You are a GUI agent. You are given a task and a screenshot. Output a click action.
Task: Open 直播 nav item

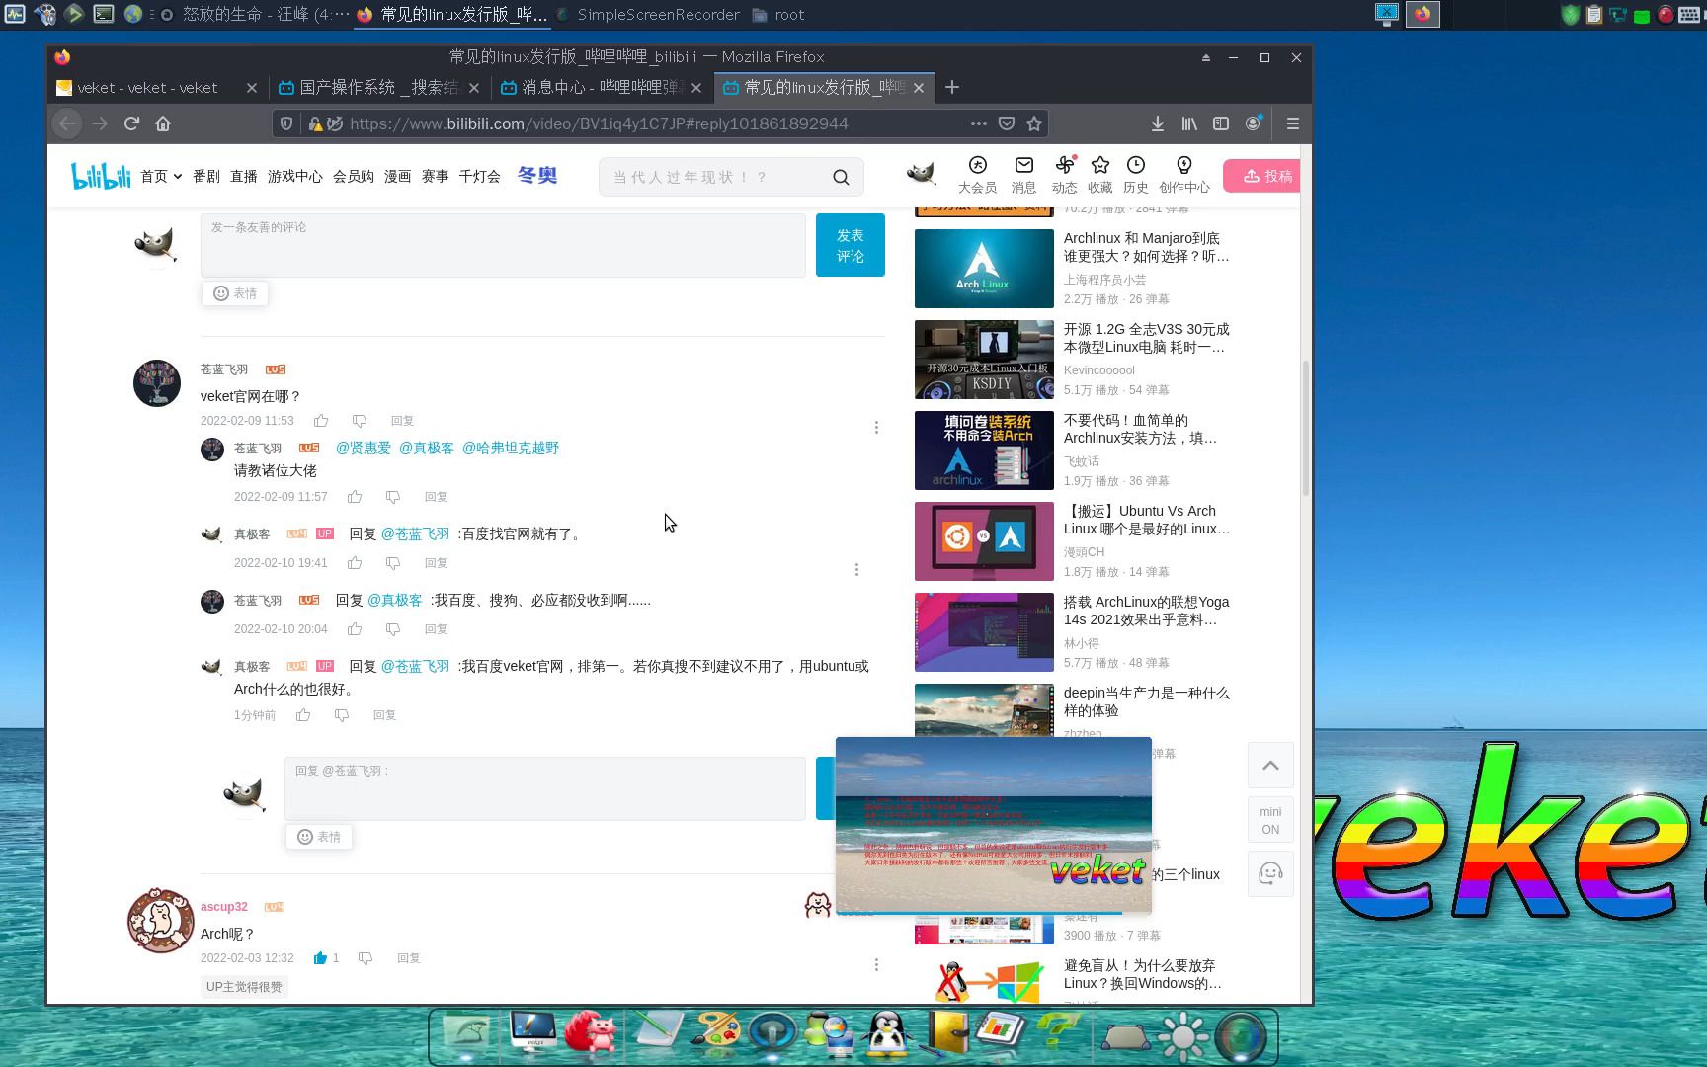(244, 176)
